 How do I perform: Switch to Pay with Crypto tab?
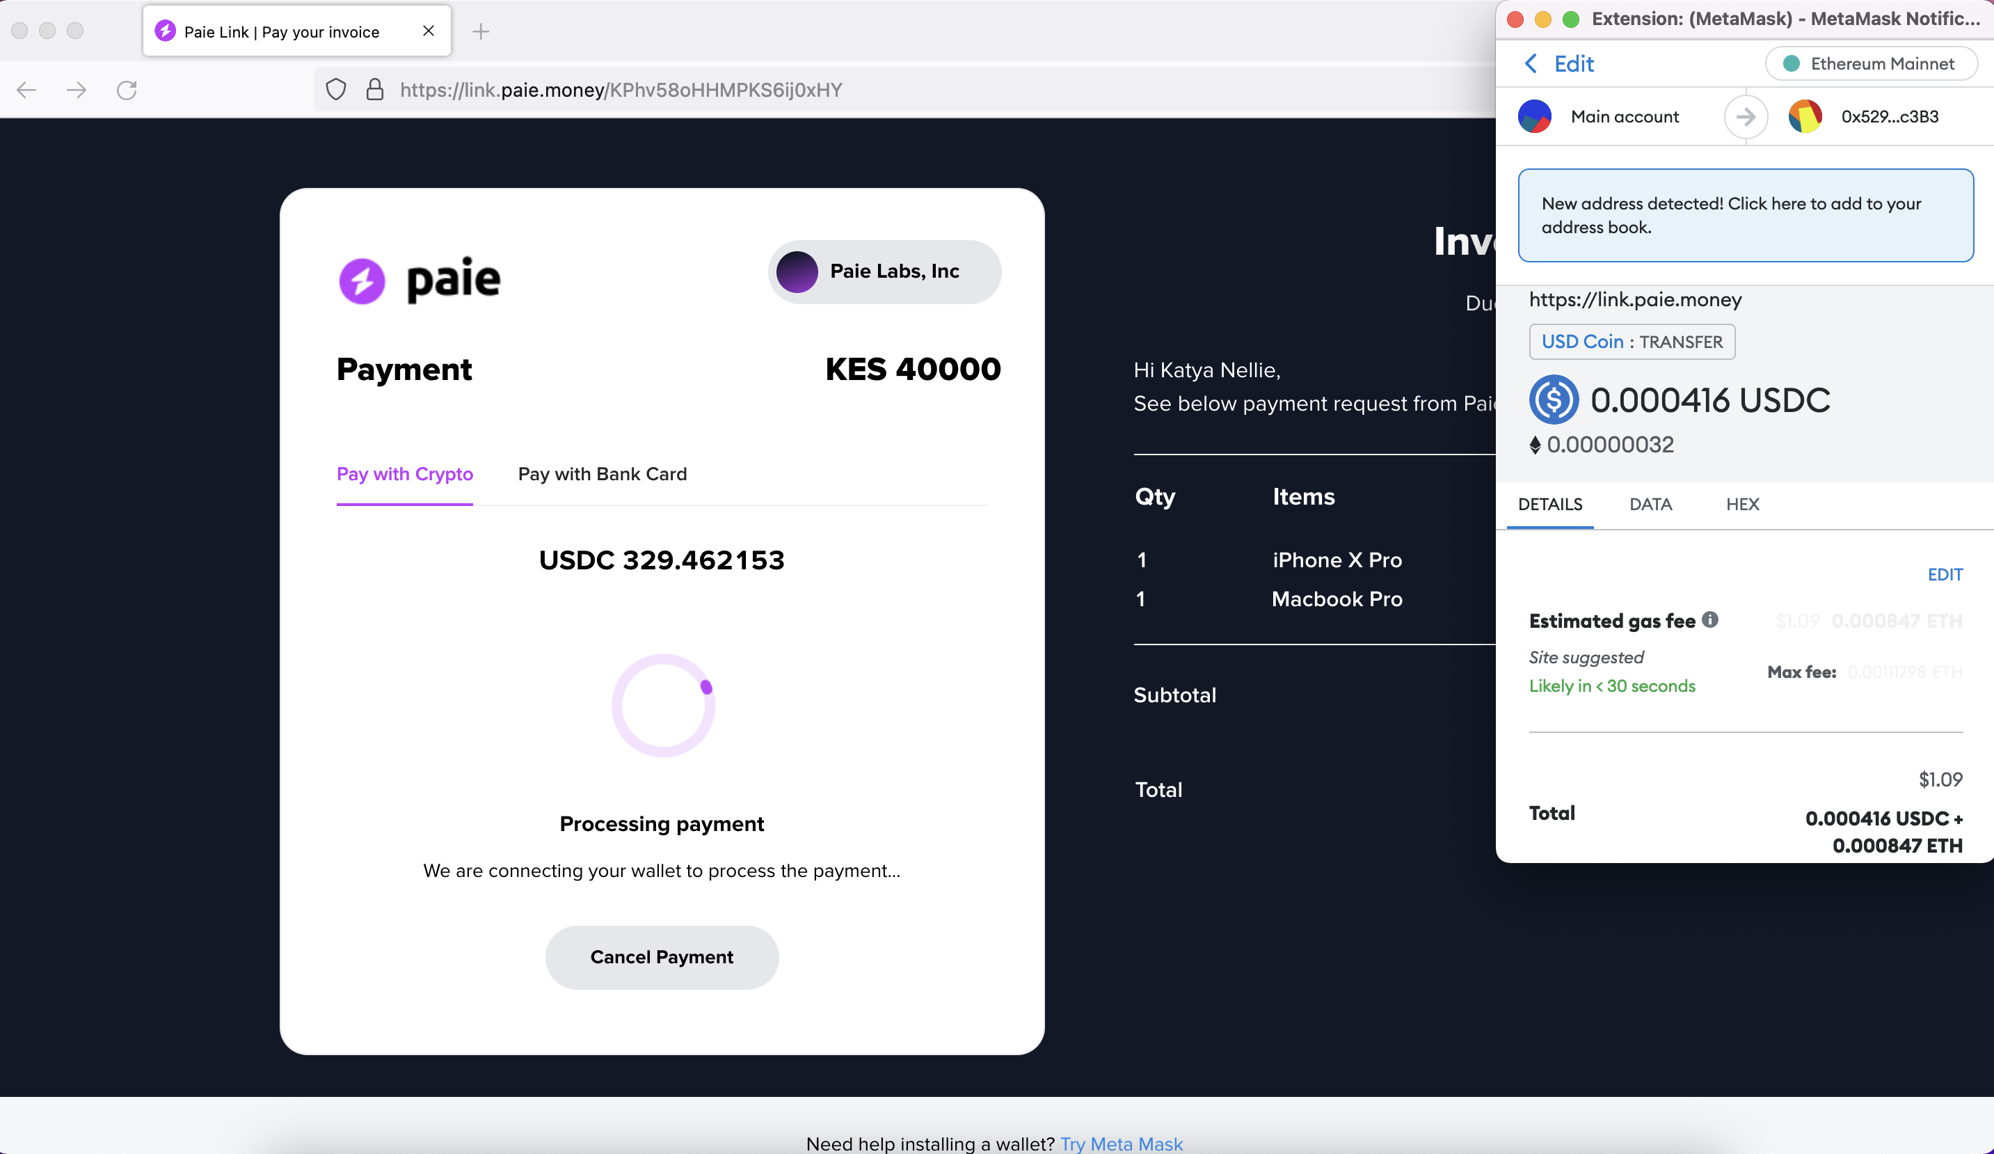pyautogui.click(x=405, y=474)
